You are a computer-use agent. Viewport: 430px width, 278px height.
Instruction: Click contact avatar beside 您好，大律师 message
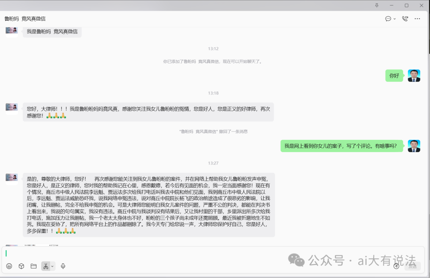tap(12, 109)
